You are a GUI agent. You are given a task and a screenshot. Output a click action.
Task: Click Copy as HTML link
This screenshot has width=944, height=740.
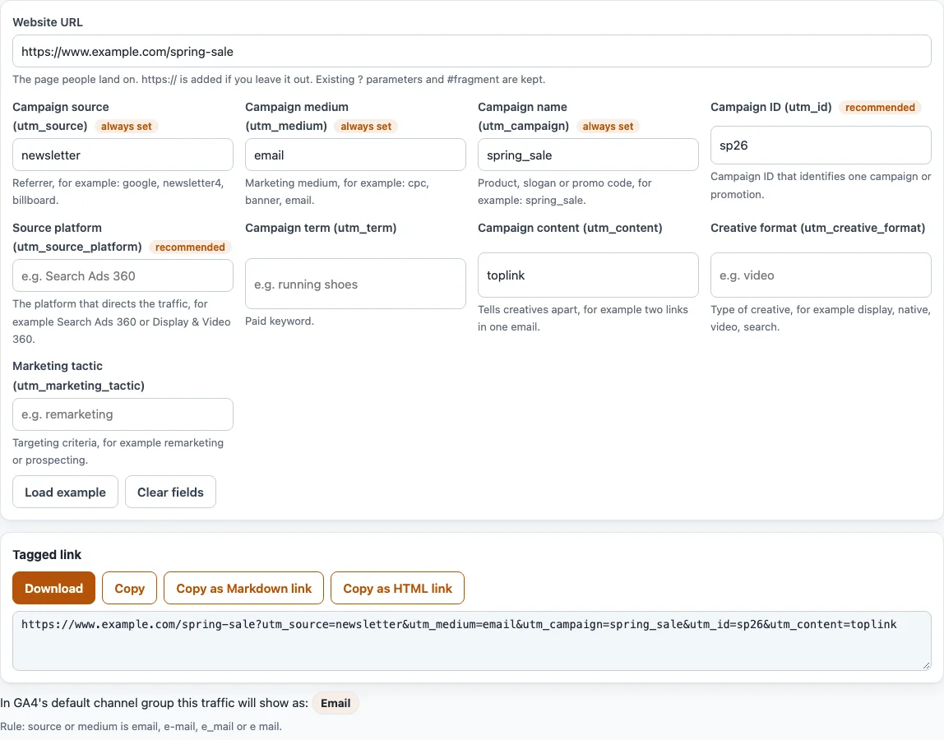397,588
